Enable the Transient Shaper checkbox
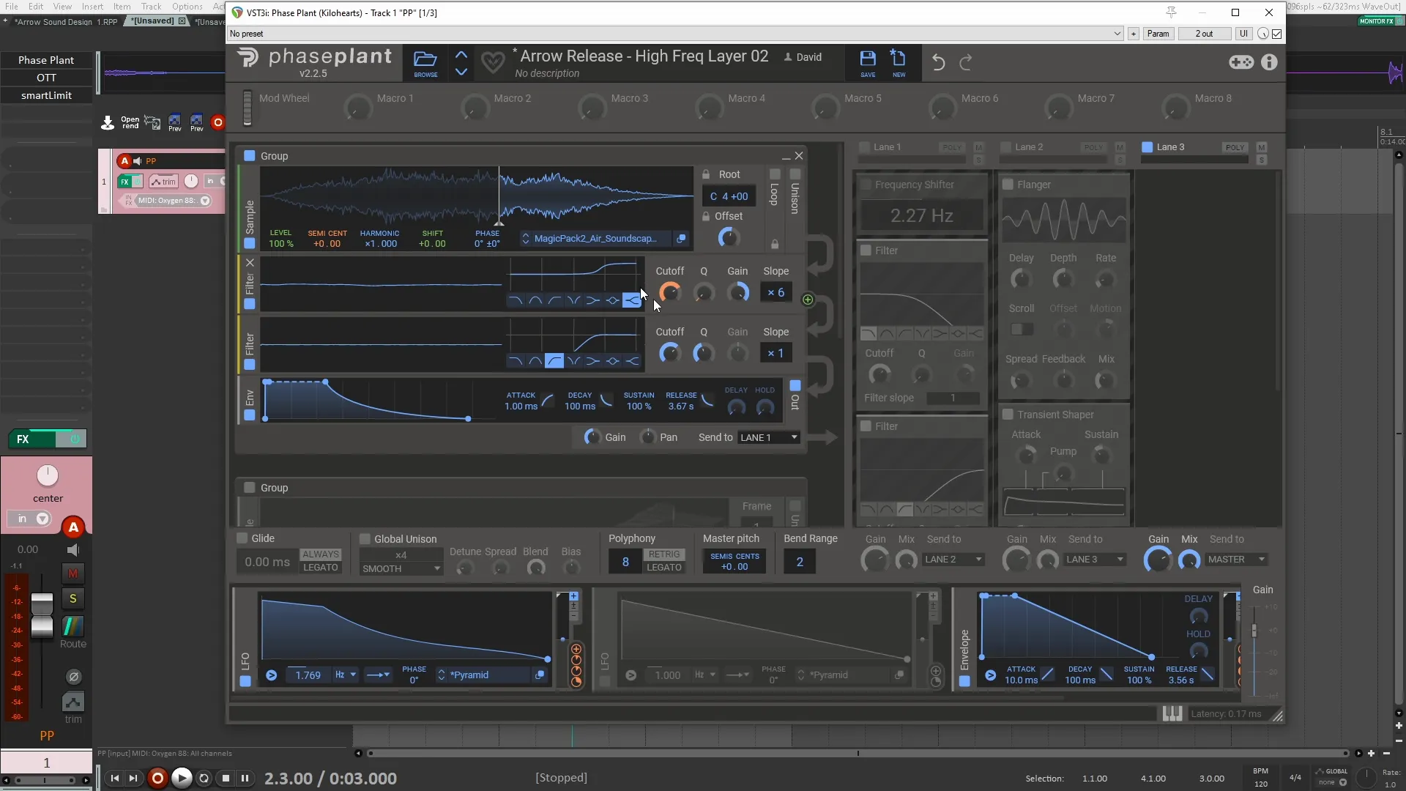This screenshot has height=791, width=1406. tap(1008, 414)
